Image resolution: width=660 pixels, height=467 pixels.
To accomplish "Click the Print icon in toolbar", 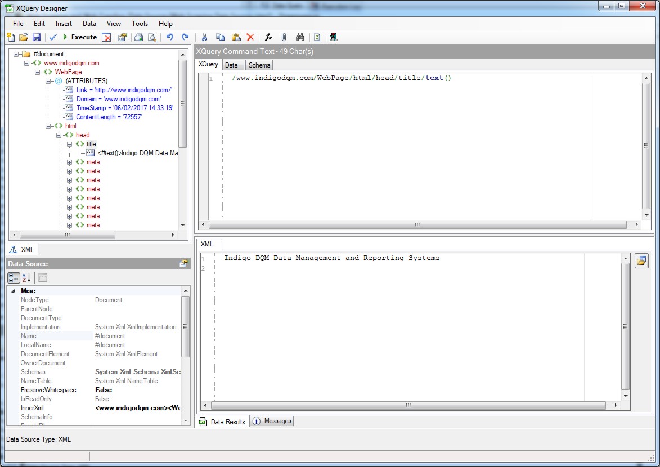I will (138, 37).
